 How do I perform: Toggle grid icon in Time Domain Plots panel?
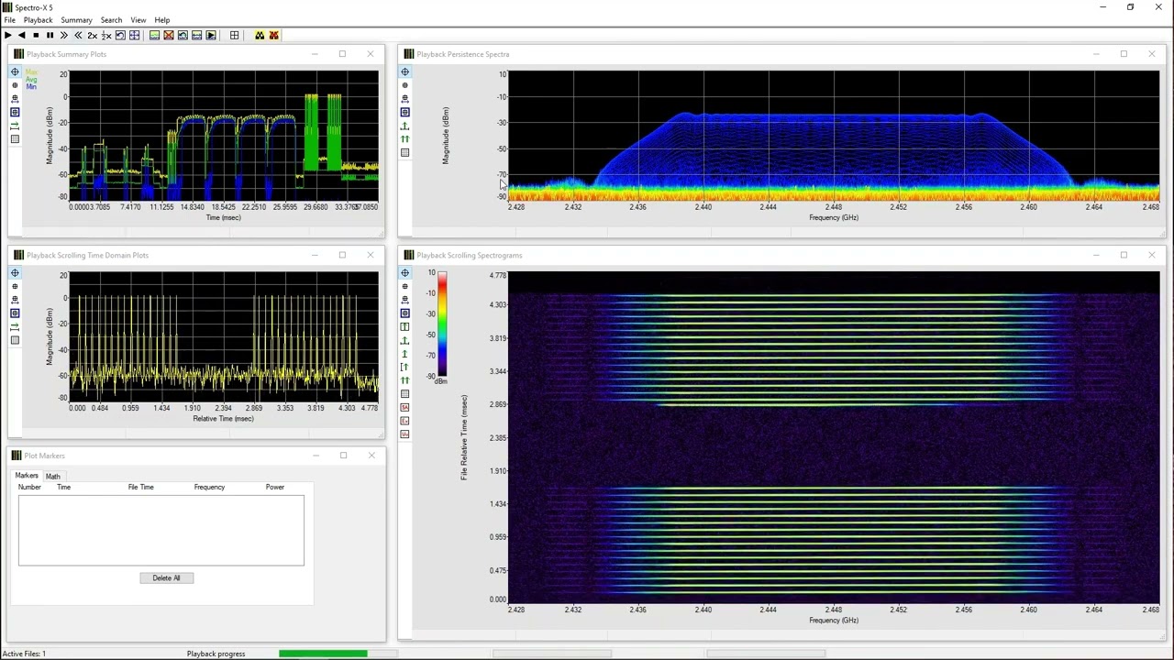(x=15, y=340)
